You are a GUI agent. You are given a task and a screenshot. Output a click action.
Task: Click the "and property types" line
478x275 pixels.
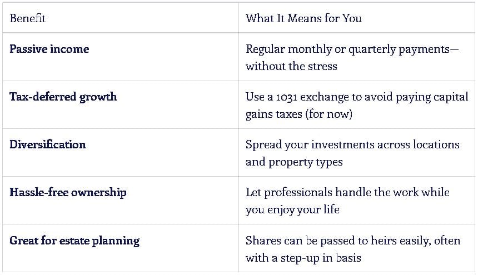(x=294, y=162)
